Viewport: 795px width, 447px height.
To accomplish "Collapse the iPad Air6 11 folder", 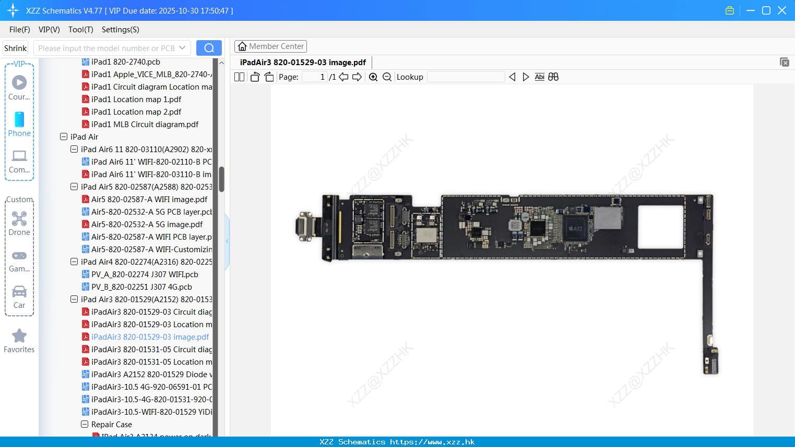I will point(74,150).
